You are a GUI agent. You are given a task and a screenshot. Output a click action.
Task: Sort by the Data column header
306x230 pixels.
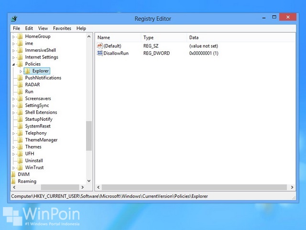(x=241, y=37)
